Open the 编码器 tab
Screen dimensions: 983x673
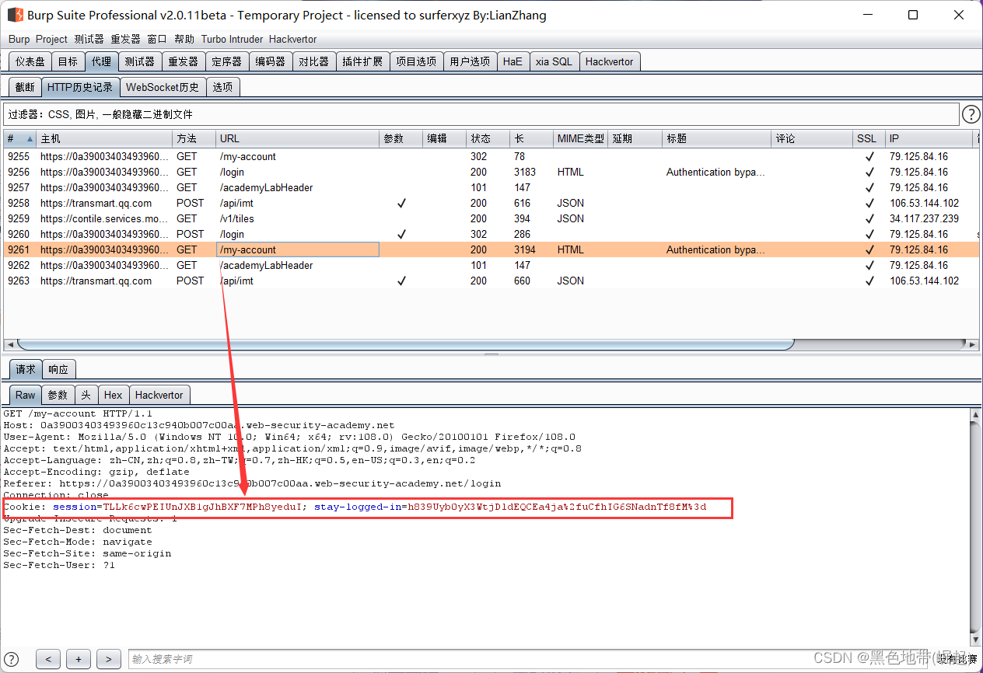click(x=271, y=61)
